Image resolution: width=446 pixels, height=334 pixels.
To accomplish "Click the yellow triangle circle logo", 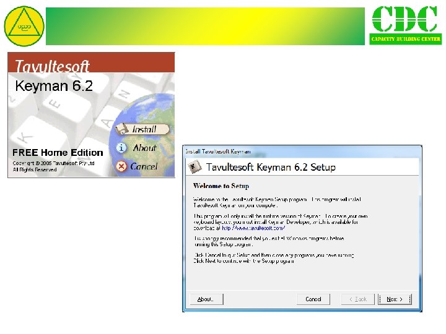I will [x=24, y=26].
